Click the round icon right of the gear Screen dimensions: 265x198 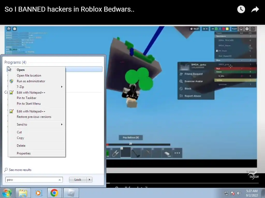point(253,29)
